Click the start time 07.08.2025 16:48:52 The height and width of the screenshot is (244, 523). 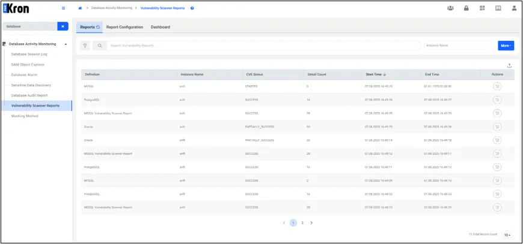pyautogui.click(x=379, y=194)
